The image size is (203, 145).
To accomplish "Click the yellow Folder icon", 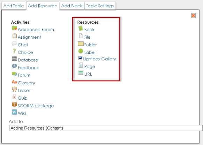I will [81, 44].
